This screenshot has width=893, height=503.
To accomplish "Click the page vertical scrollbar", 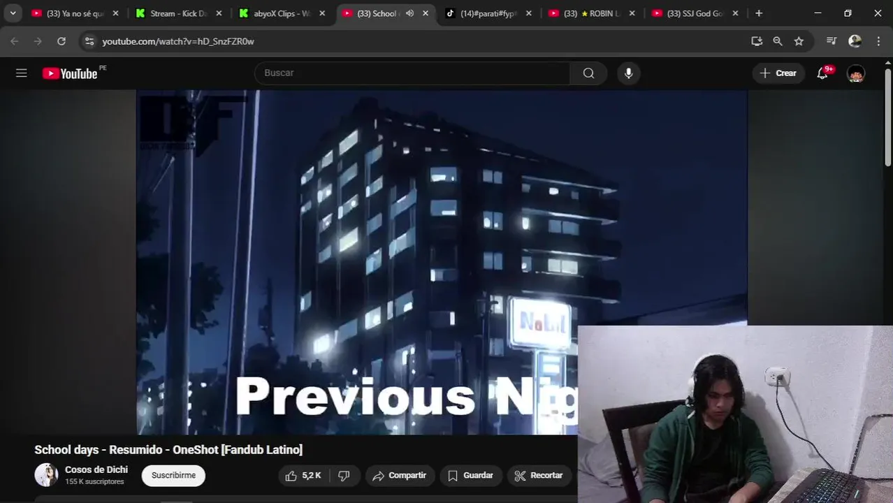I will (888, 117).
